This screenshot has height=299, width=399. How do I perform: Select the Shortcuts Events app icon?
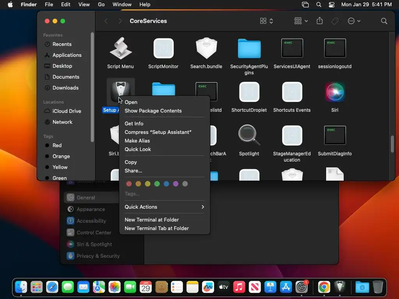[292, 92]
